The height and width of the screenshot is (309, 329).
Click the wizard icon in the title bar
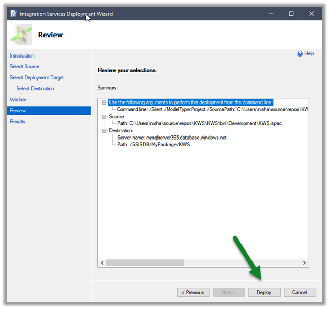[13, 14]
